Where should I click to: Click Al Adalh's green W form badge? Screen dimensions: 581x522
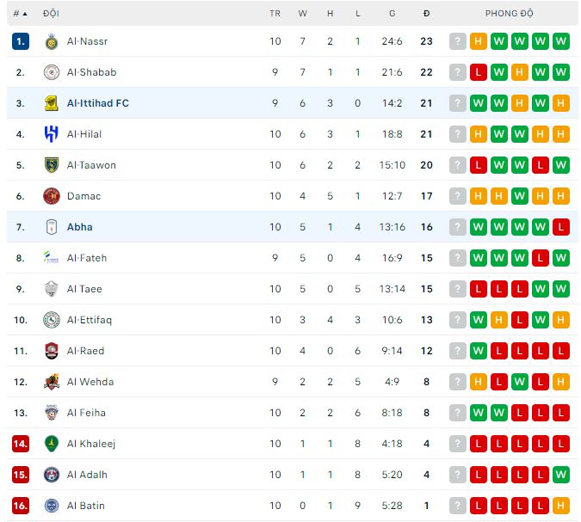tap(561, 475)
